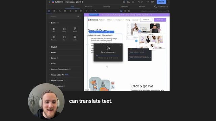The width and height of the screenshot is (216, 121).
Task: Click the purple button next to Talk to Us
Action: click(x=160, y=20)
